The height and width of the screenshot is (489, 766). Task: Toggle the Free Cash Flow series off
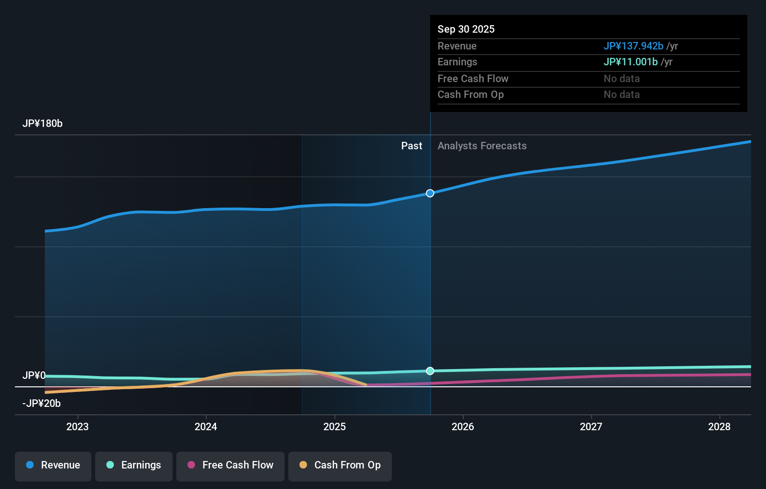tap(230, 465)
